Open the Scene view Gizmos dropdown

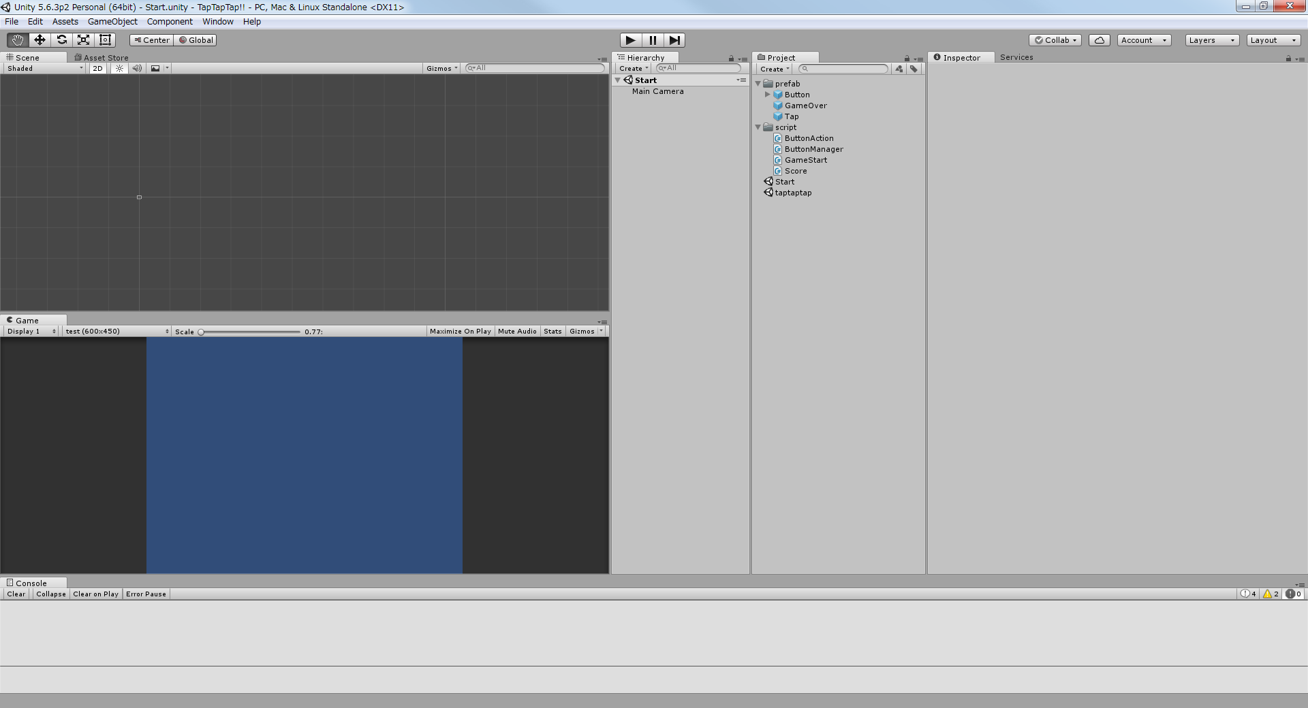pos(441,68)
